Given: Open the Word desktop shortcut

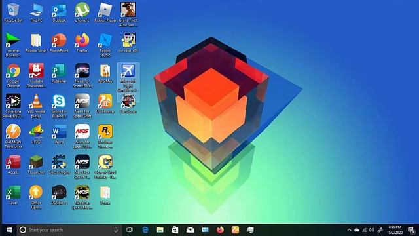Looking at the screenshot, I should pyautogui.click(x=59, y=134).
